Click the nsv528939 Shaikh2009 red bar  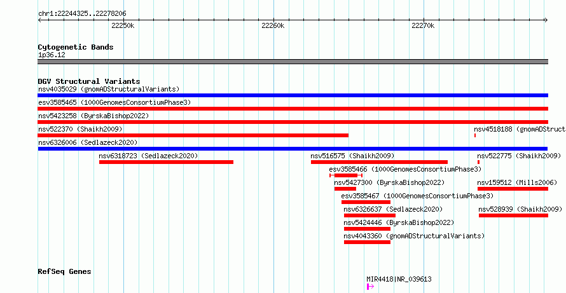(x=514, y=215)
